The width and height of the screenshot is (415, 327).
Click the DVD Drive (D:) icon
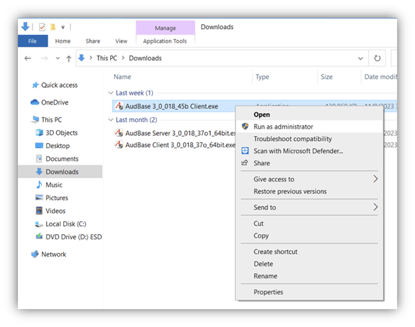tap(39, 237)
